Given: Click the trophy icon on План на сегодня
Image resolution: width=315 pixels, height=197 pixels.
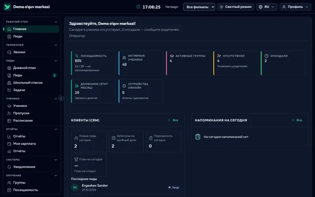Looking at the screenshot, I should click(x=76, y=159).
